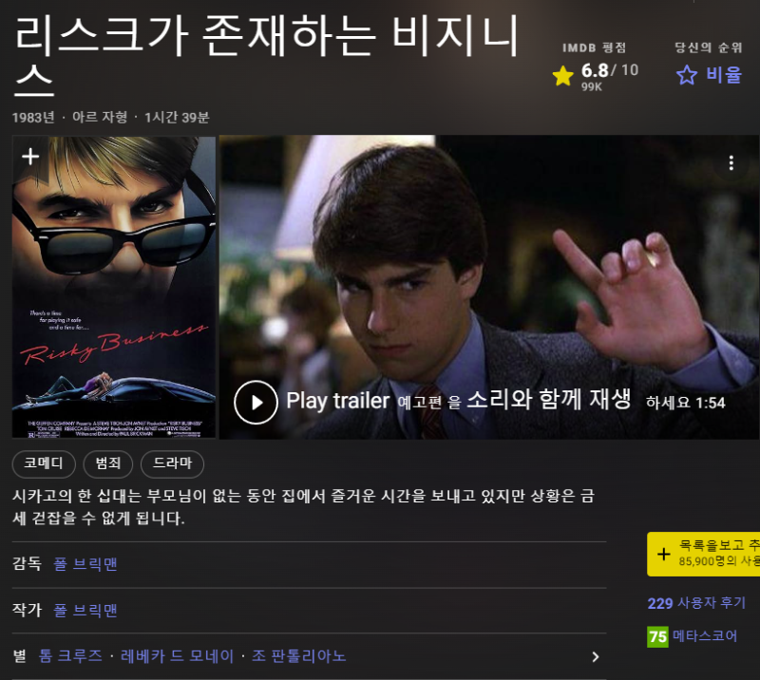This screenshot has height=680, width=760.
Task: Select the 범죄 genre chip
Action: [x=107, y=463]
